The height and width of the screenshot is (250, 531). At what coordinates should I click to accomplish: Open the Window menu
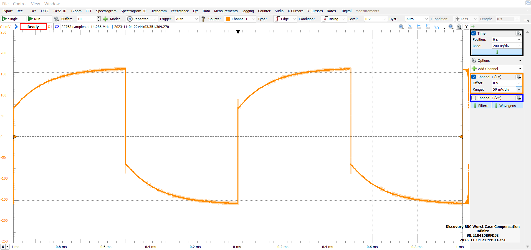click(x=52, y=4)
